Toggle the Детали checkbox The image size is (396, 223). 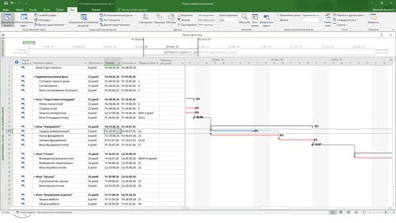[278, 20]
